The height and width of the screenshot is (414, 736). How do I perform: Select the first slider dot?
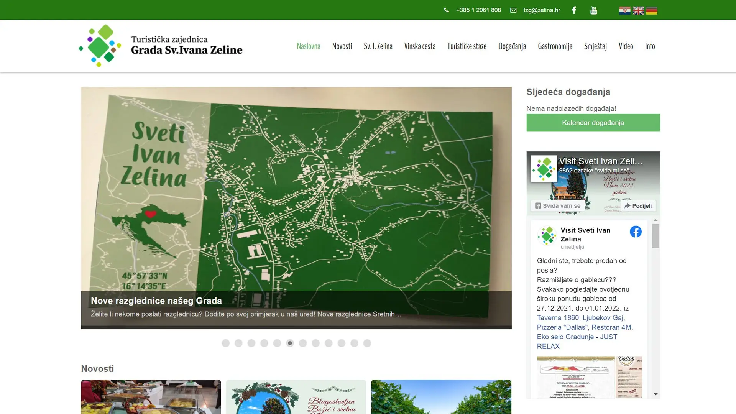click(226, 343)
